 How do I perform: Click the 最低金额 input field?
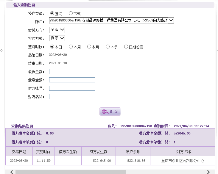click(x=72, y=71)
